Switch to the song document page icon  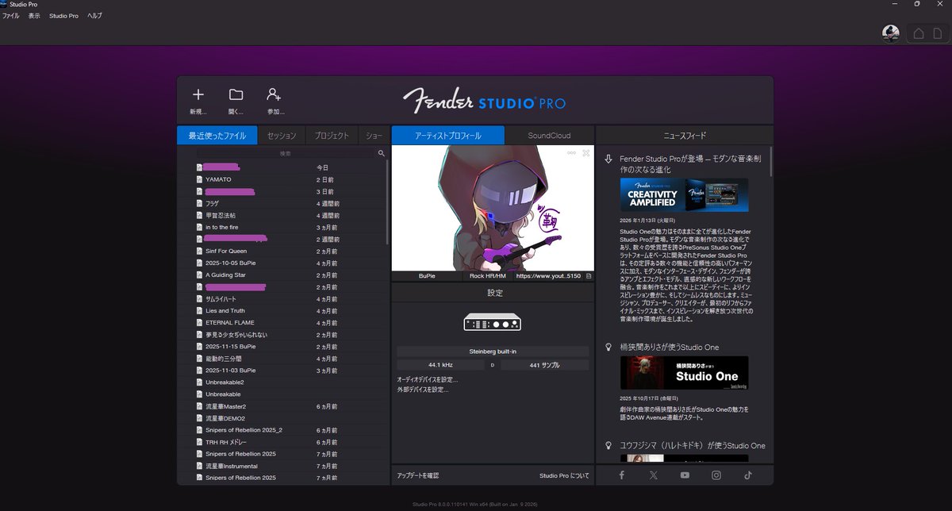coord(938,33)
